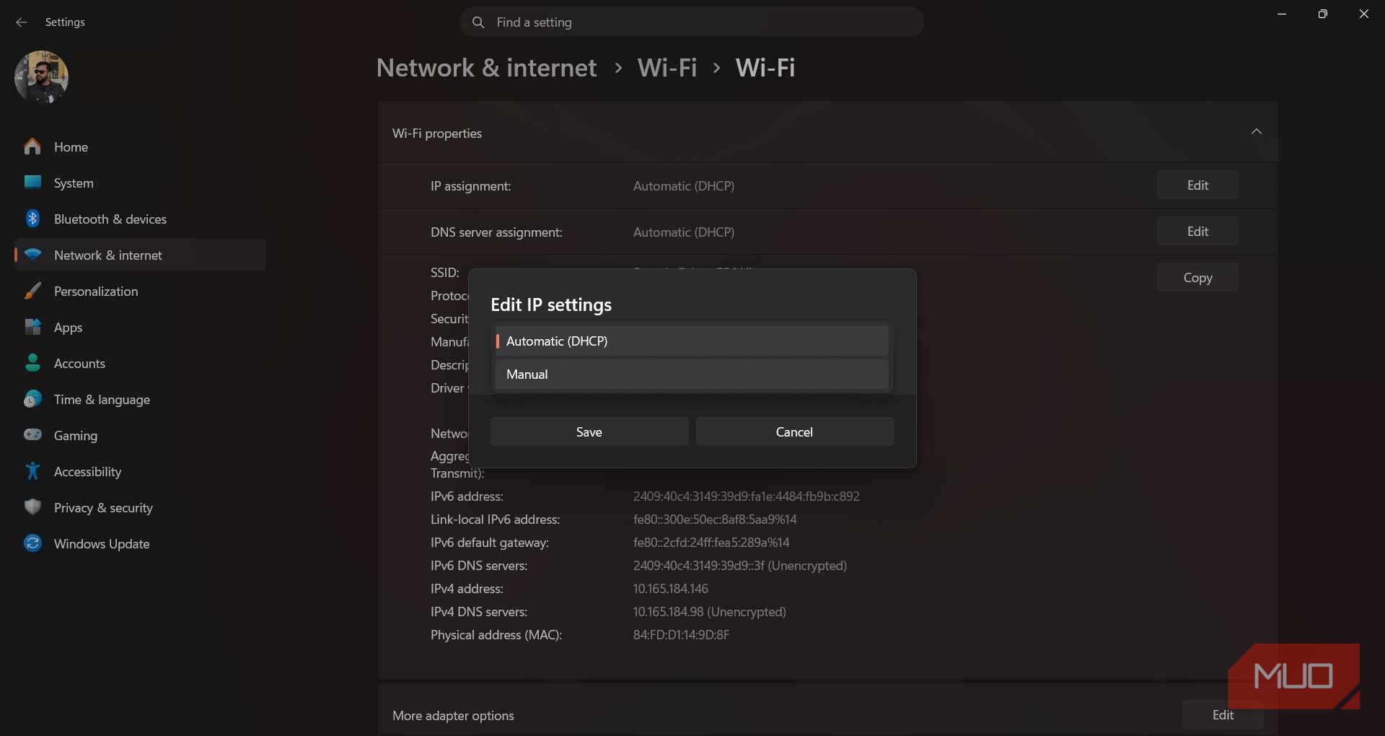This screenshot has width=1385, height=736.
Task: Click the back arrow in the title bar
Action: coord(22,22)
